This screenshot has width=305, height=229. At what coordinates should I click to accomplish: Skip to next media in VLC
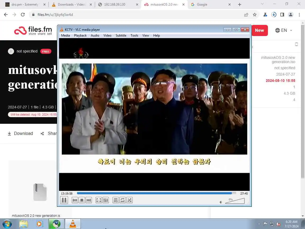tap(88, 200)
